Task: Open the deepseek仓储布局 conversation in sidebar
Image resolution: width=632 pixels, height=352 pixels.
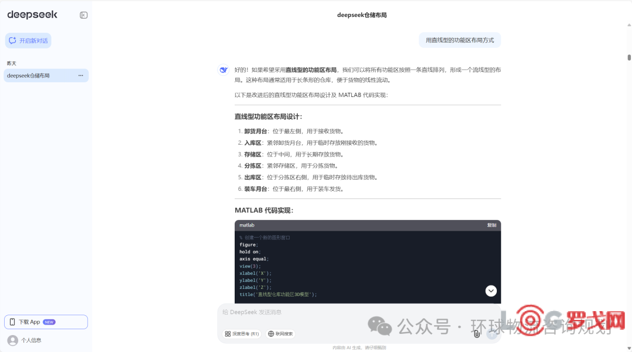Action: (x=35, y=75)
